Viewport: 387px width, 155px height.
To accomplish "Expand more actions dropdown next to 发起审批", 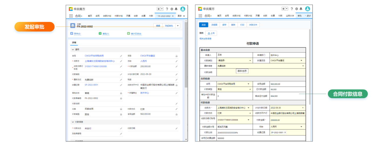I will tap(178, 26).
